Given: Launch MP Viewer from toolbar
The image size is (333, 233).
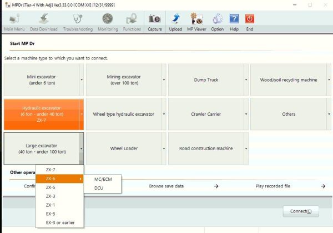Looking at the screenshot, I should [x=196, y=22].
